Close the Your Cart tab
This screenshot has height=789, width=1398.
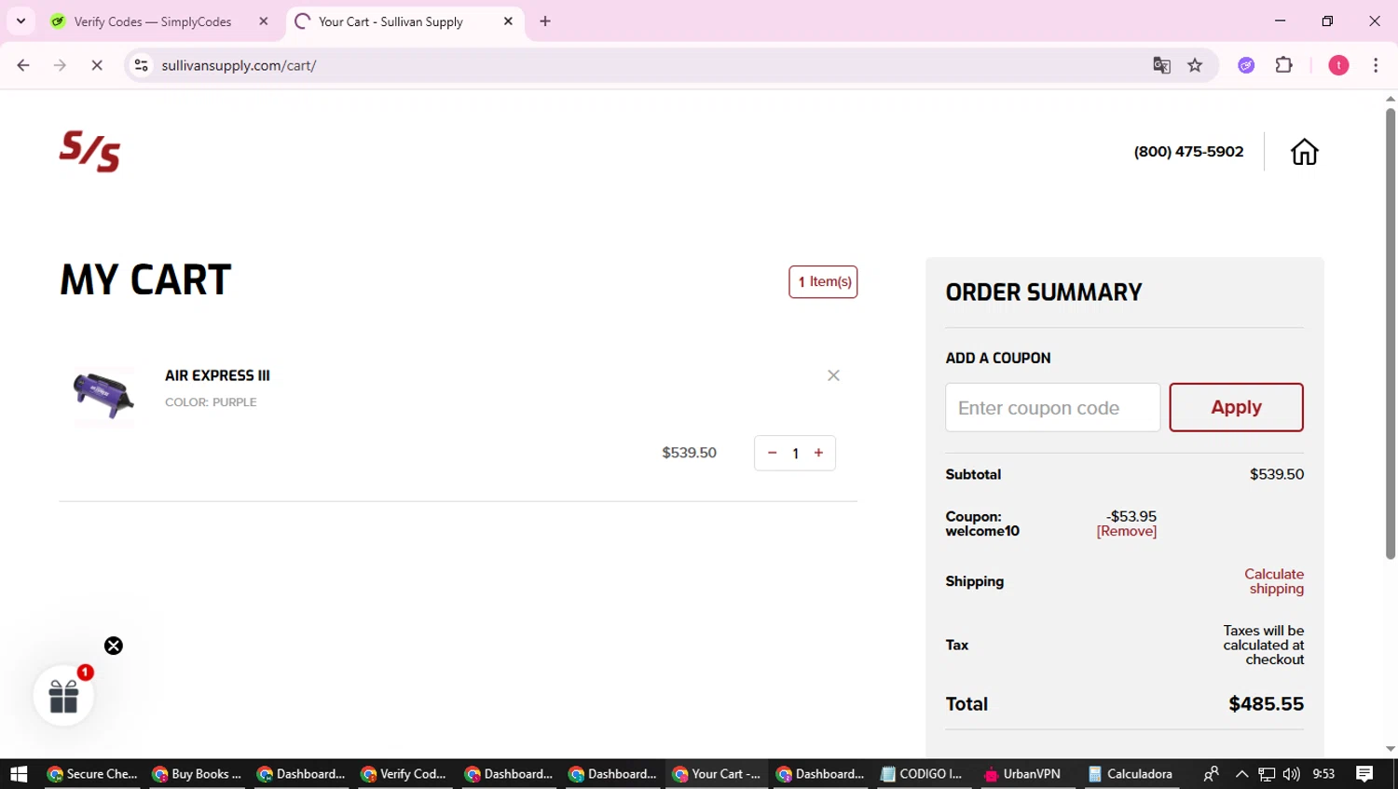coord(508,21)
